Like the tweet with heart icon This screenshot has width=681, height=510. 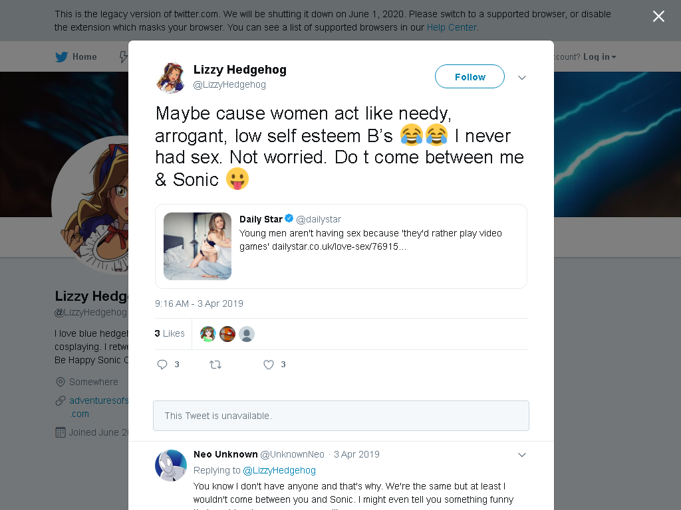(269, 365)
